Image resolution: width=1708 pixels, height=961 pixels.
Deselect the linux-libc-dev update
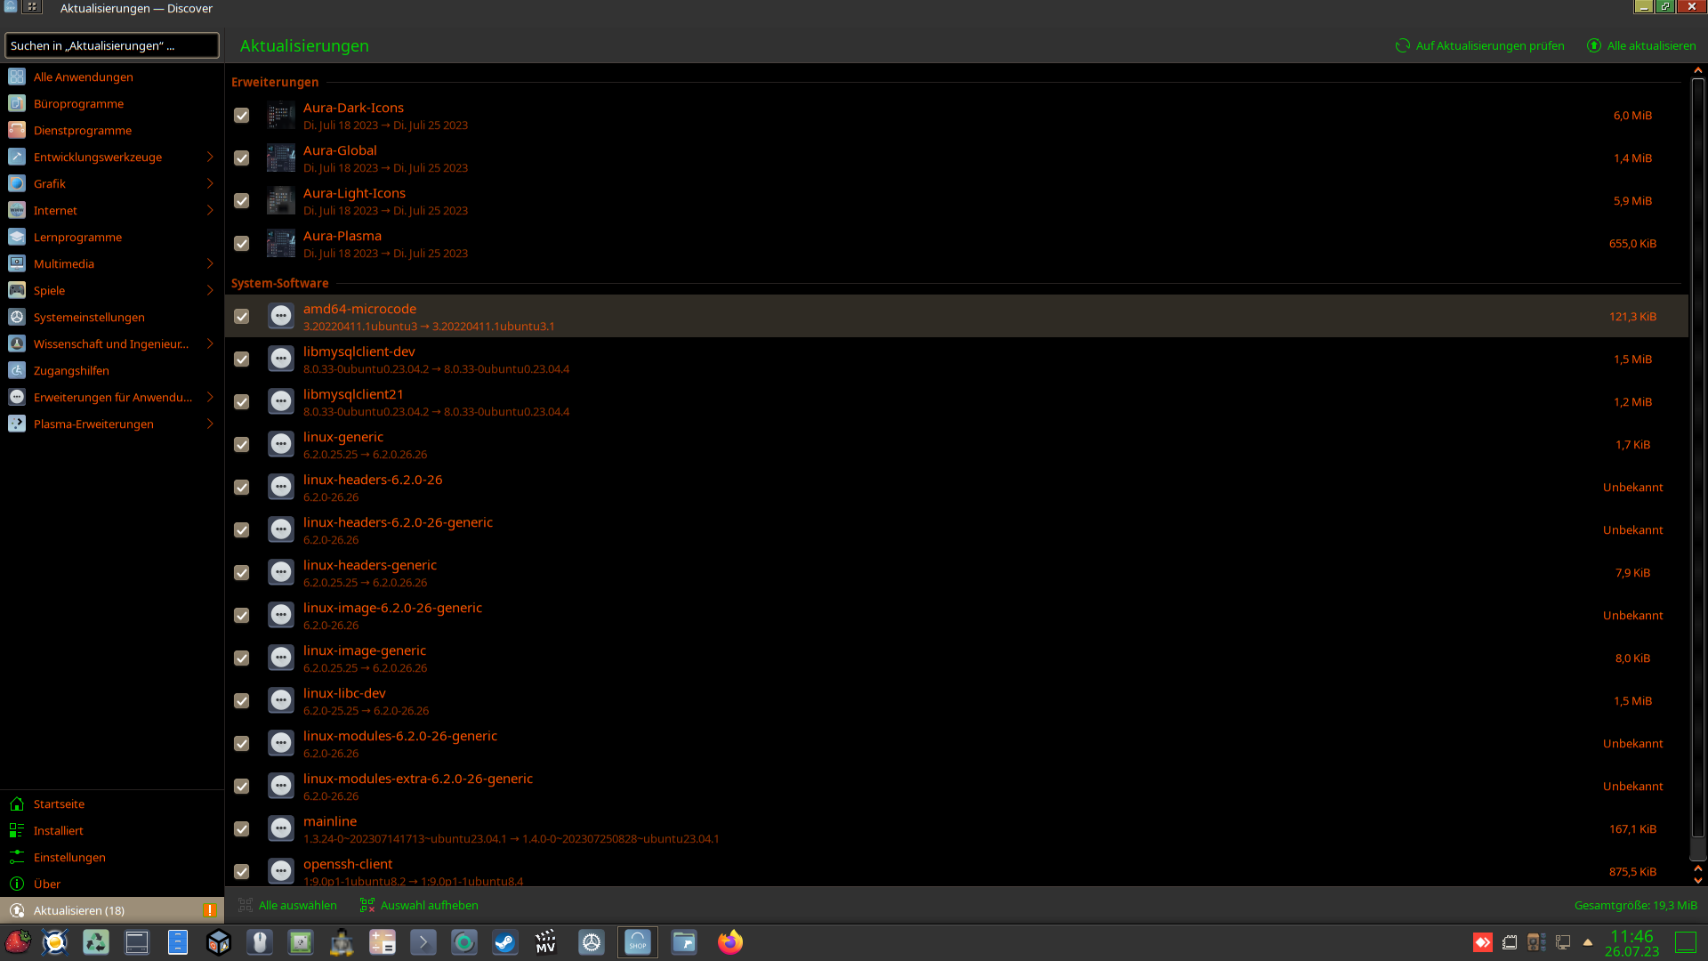tap(241, 701)
